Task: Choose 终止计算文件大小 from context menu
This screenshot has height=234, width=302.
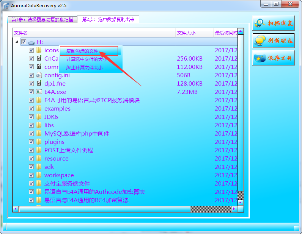Action: pyautogui.click(x=84, y=68)
